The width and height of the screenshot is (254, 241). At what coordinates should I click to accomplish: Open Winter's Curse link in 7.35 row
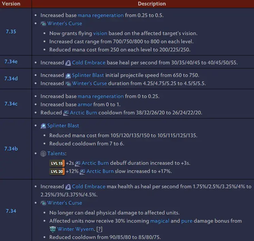pyautogui.click(x=65, y=23)
